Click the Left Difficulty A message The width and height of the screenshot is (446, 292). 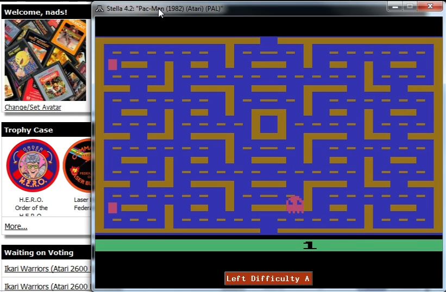tap(268, 278)
